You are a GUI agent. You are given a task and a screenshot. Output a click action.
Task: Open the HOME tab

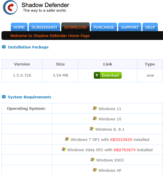pyautogui.click(x=19, y=27)
